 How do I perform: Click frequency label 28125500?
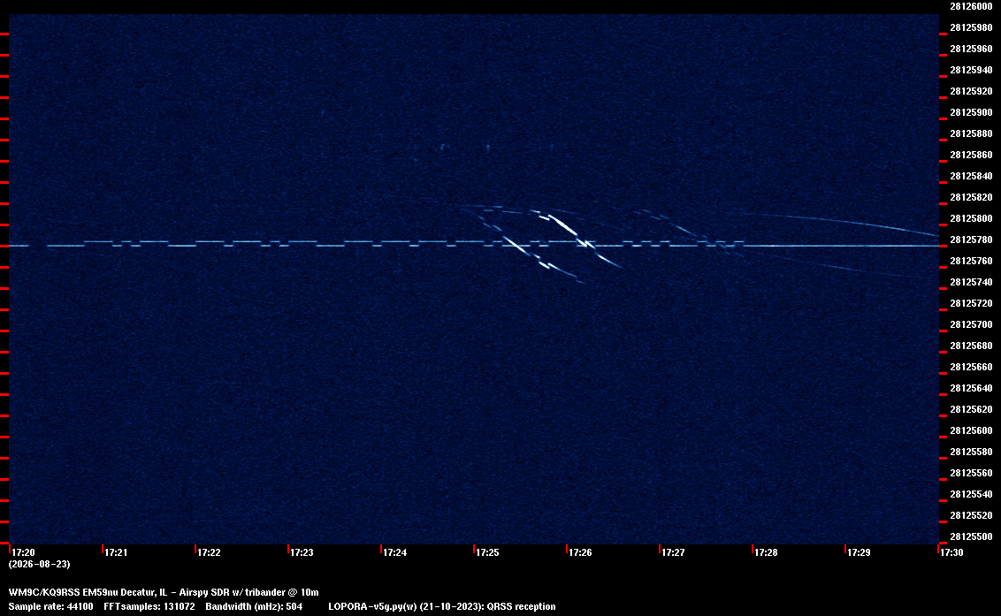point(972,536)
